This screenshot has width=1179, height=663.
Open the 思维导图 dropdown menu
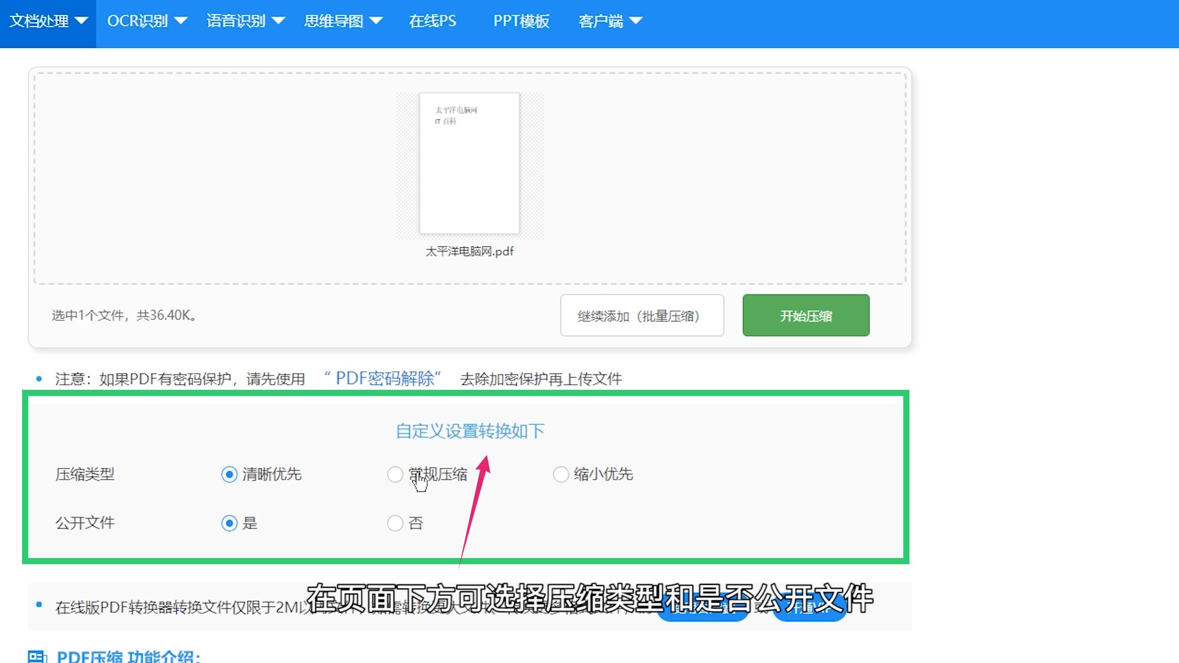[x=343, y=21]
